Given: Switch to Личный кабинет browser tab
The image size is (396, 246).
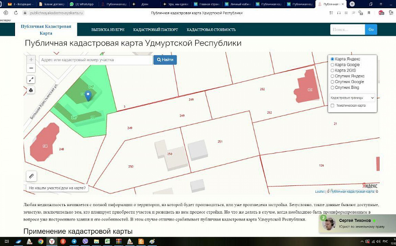Looking at the screenshot, I should 238,4.
